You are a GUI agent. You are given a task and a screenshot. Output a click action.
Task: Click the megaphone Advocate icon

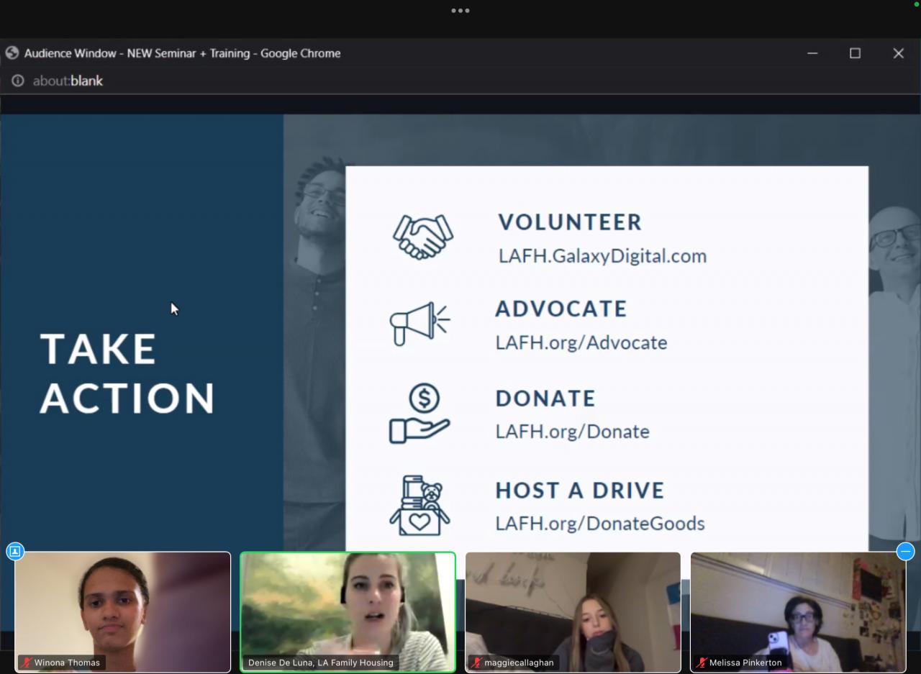coord(420,323)
